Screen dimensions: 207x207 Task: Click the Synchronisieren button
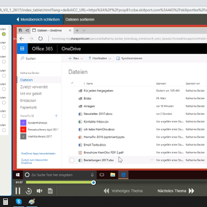(x=129, y=58)
